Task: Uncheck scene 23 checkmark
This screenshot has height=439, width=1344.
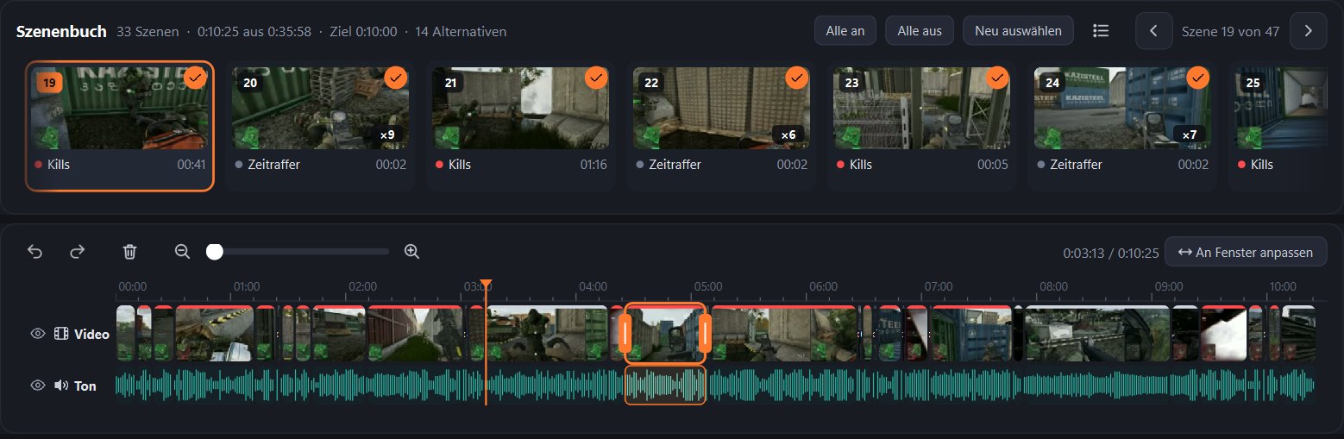Action: click(x=998, y=78)
